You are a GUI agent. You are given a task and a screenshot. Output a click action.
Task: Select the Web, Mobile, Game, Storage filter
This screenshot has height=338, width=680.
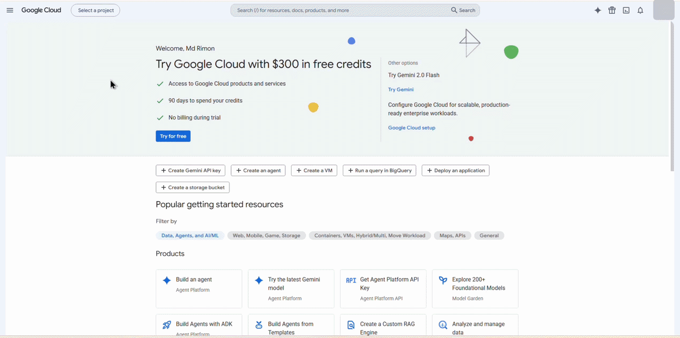tap(267, 236)
